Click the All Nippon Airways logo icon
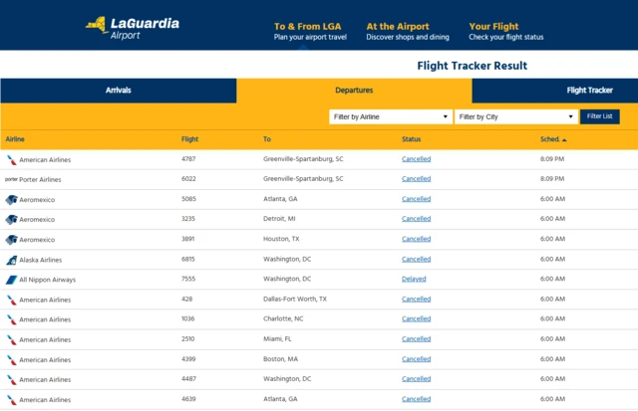 click(11, 280)
